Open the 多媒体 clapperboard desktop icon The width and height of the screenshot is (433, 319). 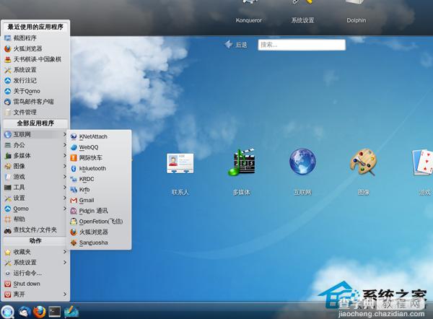(241, 162)
